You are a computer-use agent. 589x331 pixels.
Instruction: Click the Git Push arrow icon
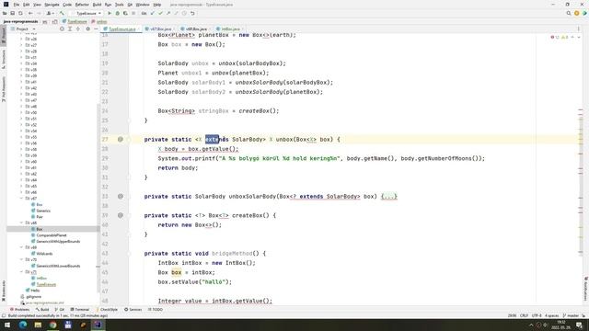coord(168,13)
